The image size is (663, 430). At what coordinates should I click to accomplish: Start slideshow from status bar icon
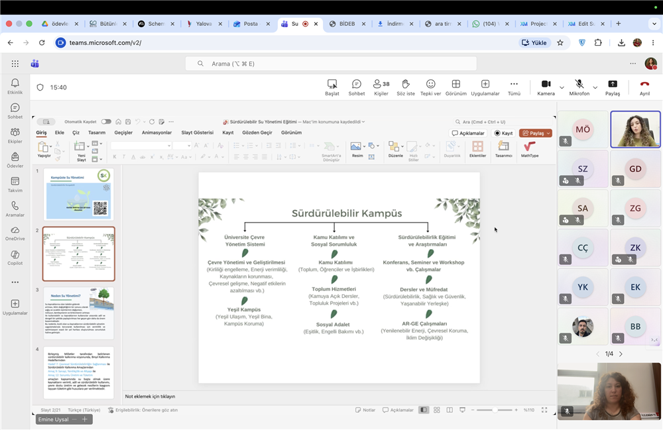(462, 409)
